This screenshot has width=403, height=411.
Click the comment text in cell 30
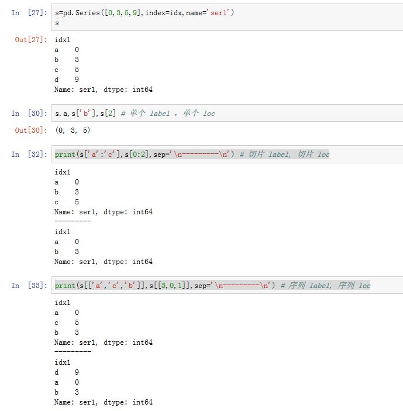click(x=170, y=113)
